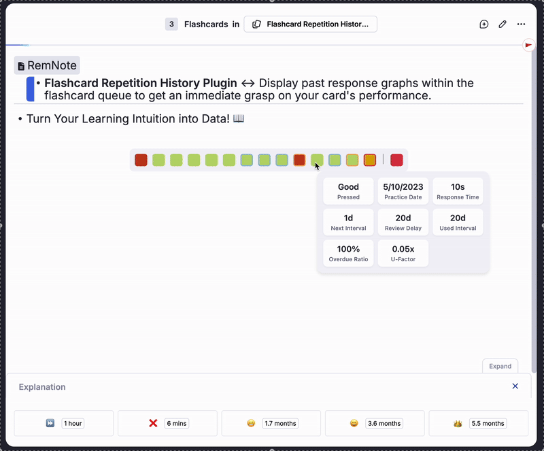The image size is (544, 451).
Task: Click the 5/10/2023 Practice Date cell
Action: point(403,191)
